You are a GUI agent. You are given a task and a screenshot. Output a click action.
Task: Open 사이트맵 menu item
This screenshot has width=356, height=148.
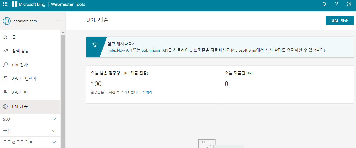(30, 93)
